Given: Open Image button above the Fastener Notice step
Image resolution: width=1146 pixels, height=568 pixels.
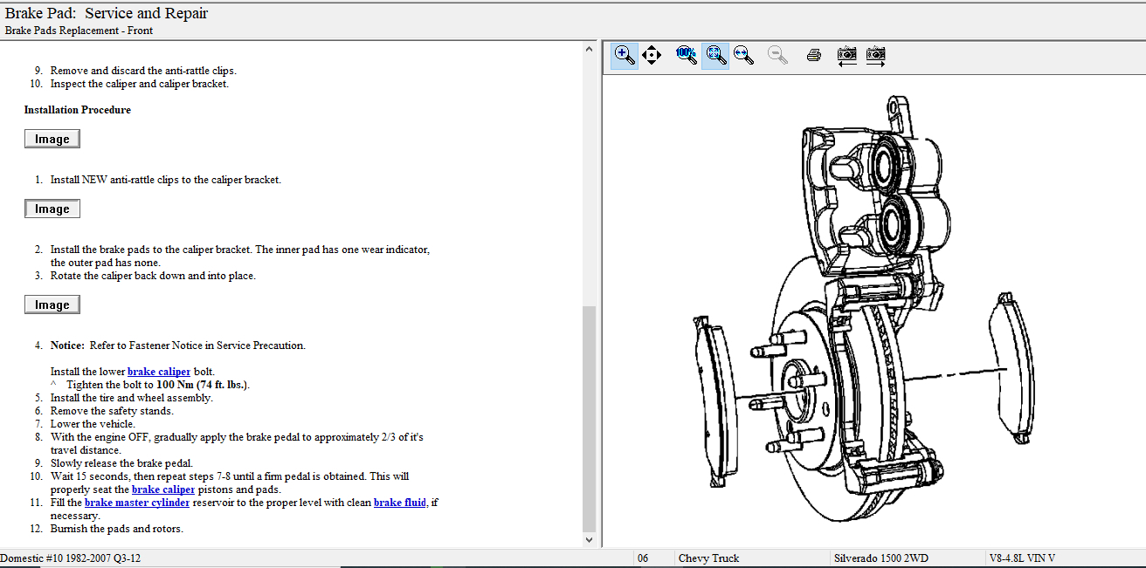Looking at the screenshot, I should [52, 305].
